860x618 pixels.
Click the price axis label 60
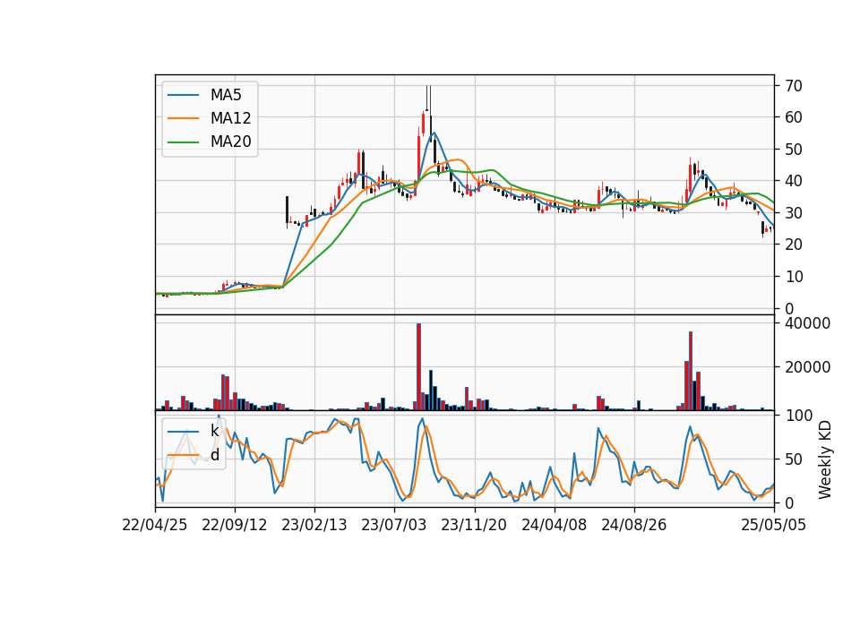click(x=794, y=117)
